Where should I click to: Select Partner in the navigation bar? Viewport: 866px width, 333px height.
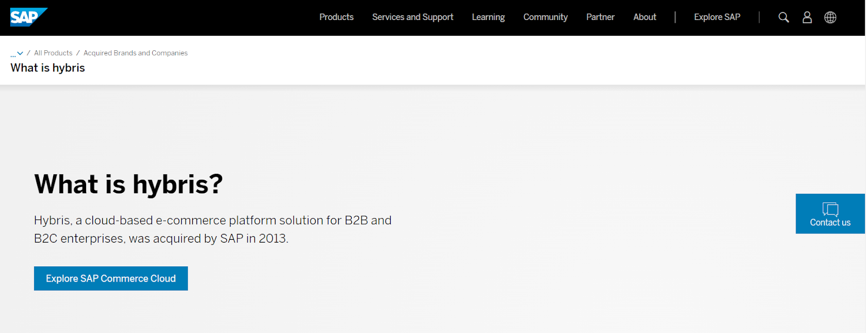point(600,17)
